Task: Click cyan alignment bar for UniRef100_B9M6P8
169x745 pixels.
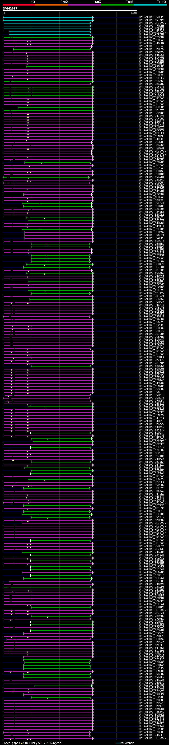Action: coord(48,17)
